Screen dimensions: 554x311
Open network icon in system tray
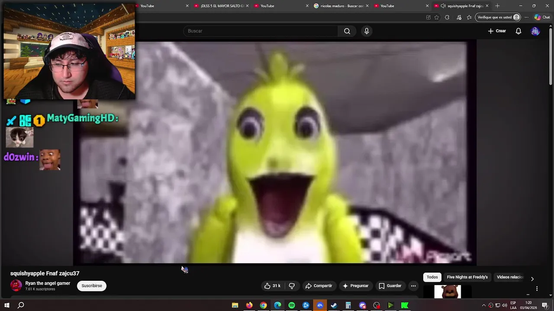click(x=497, y=305)
